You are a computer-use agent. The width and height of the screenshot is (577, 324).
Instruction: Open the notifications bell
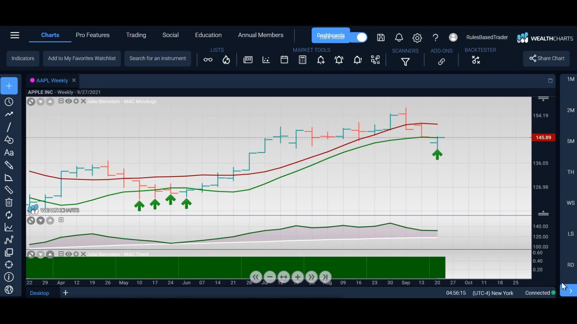[x=399, y=37]
